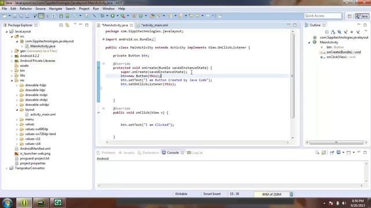Image resolution: width=371 pixels, height=208 pixels.
Task: Close the MainActivity.java editor tab
Action: (132, 25)
